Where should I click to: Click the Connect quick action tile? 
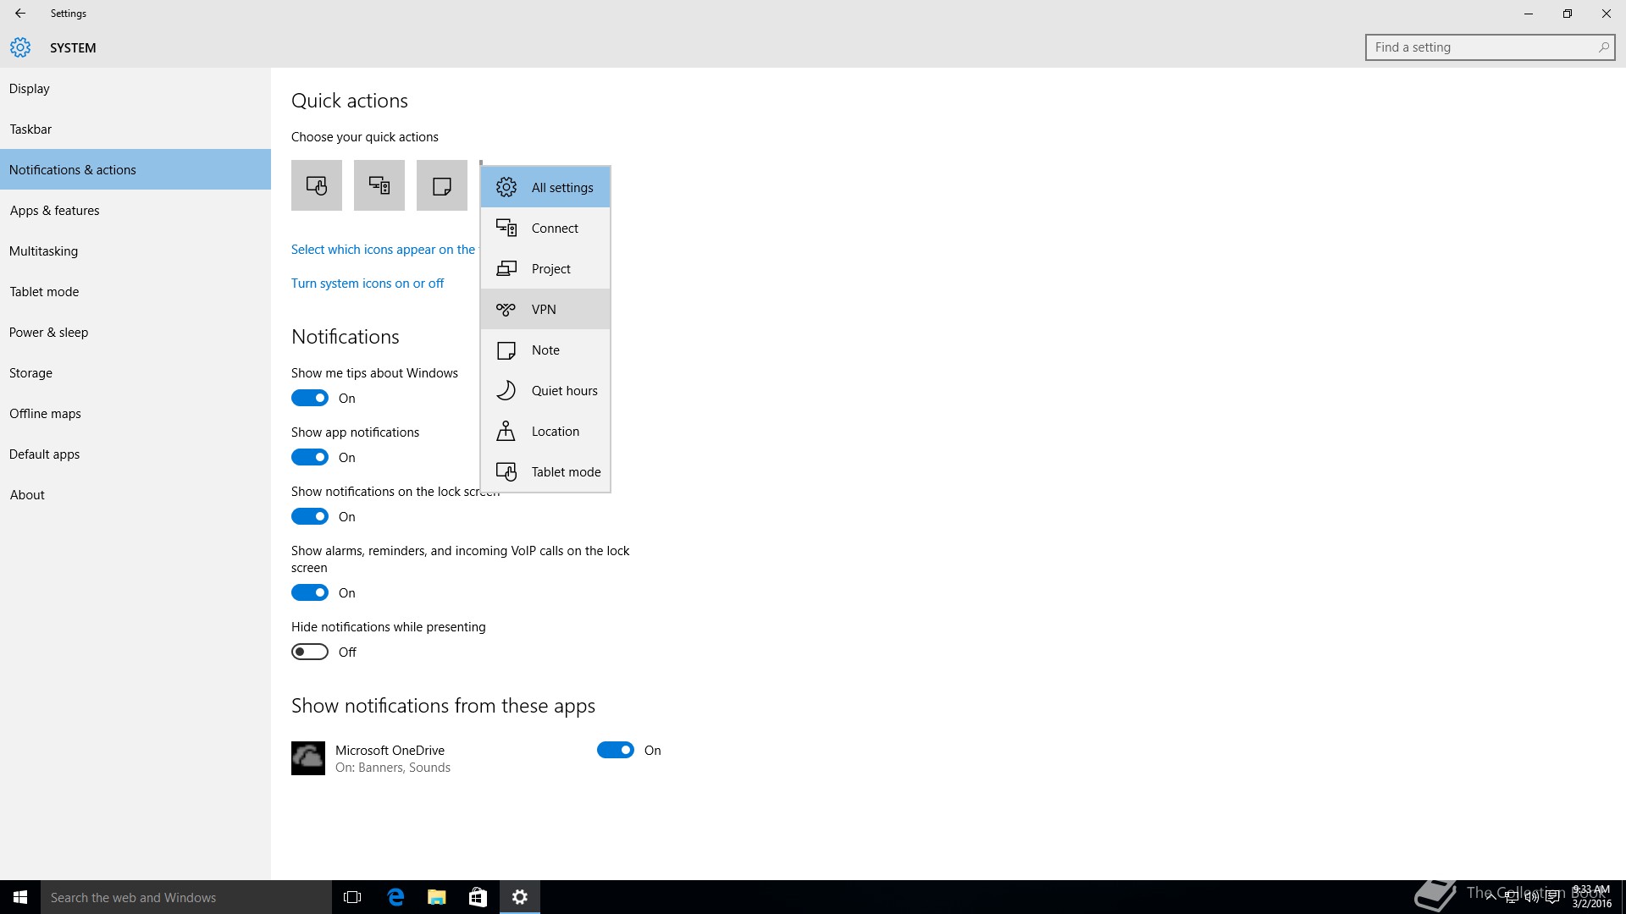point(379,185)
